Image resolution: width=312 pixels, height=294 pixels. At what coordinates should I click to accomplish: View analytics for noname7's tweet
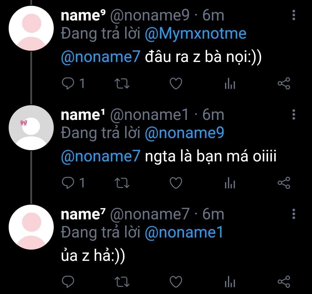click(x=230, y=282)
